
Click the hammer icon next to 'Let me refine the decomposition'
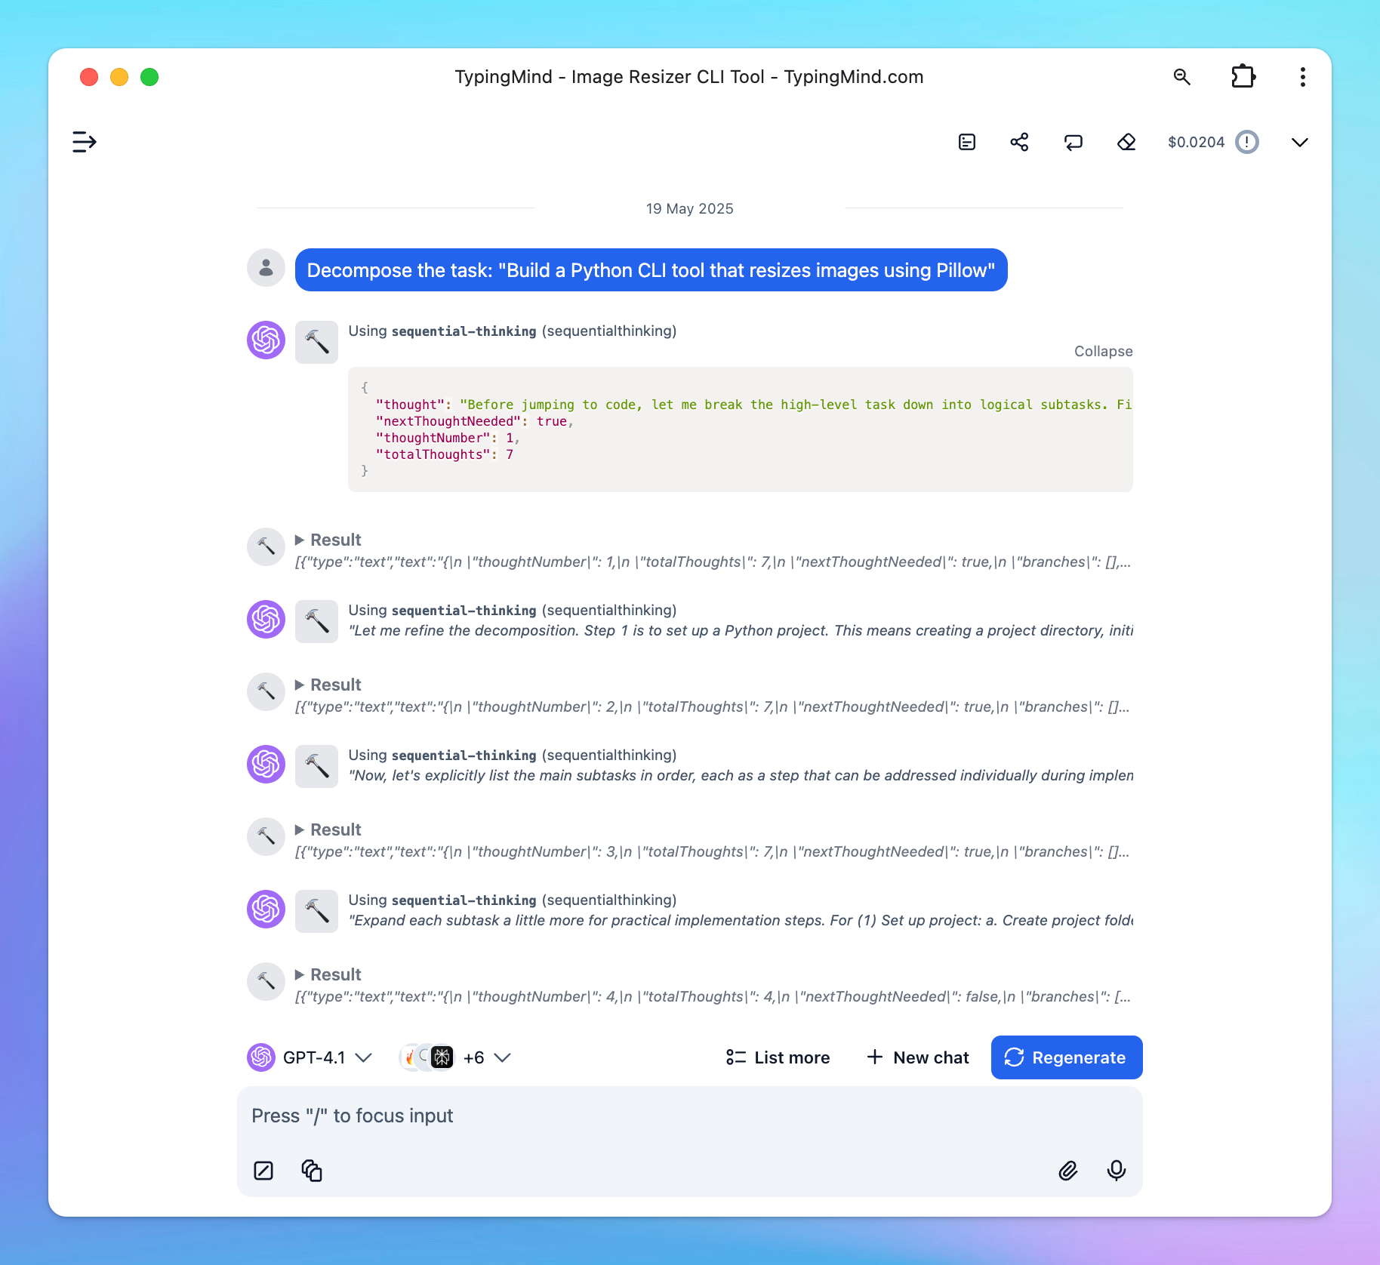coord(316,621)
